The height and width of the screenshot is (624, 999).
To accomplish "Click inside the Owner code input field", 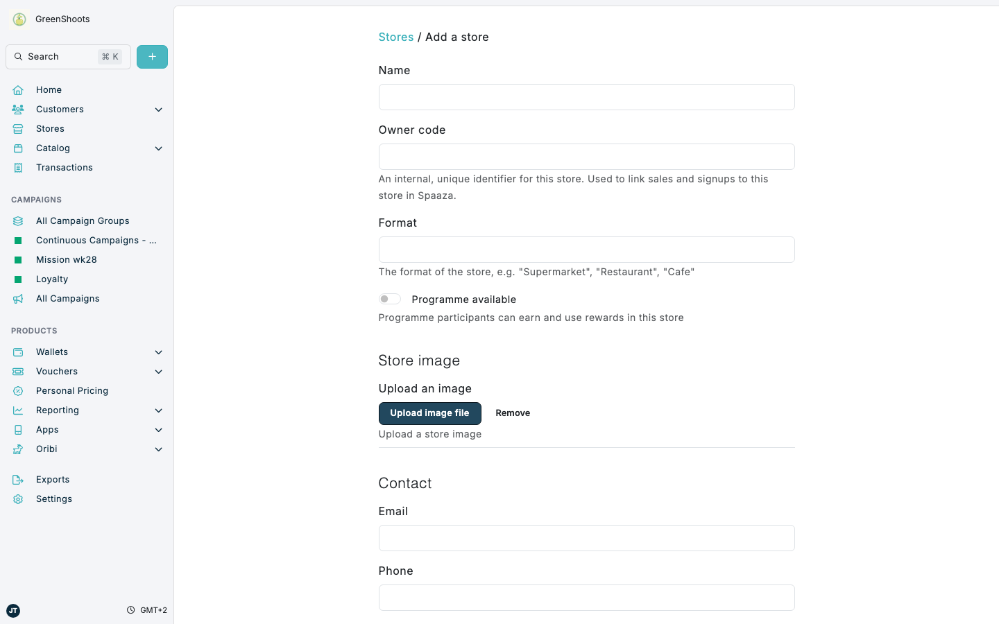I will [586, 157].
